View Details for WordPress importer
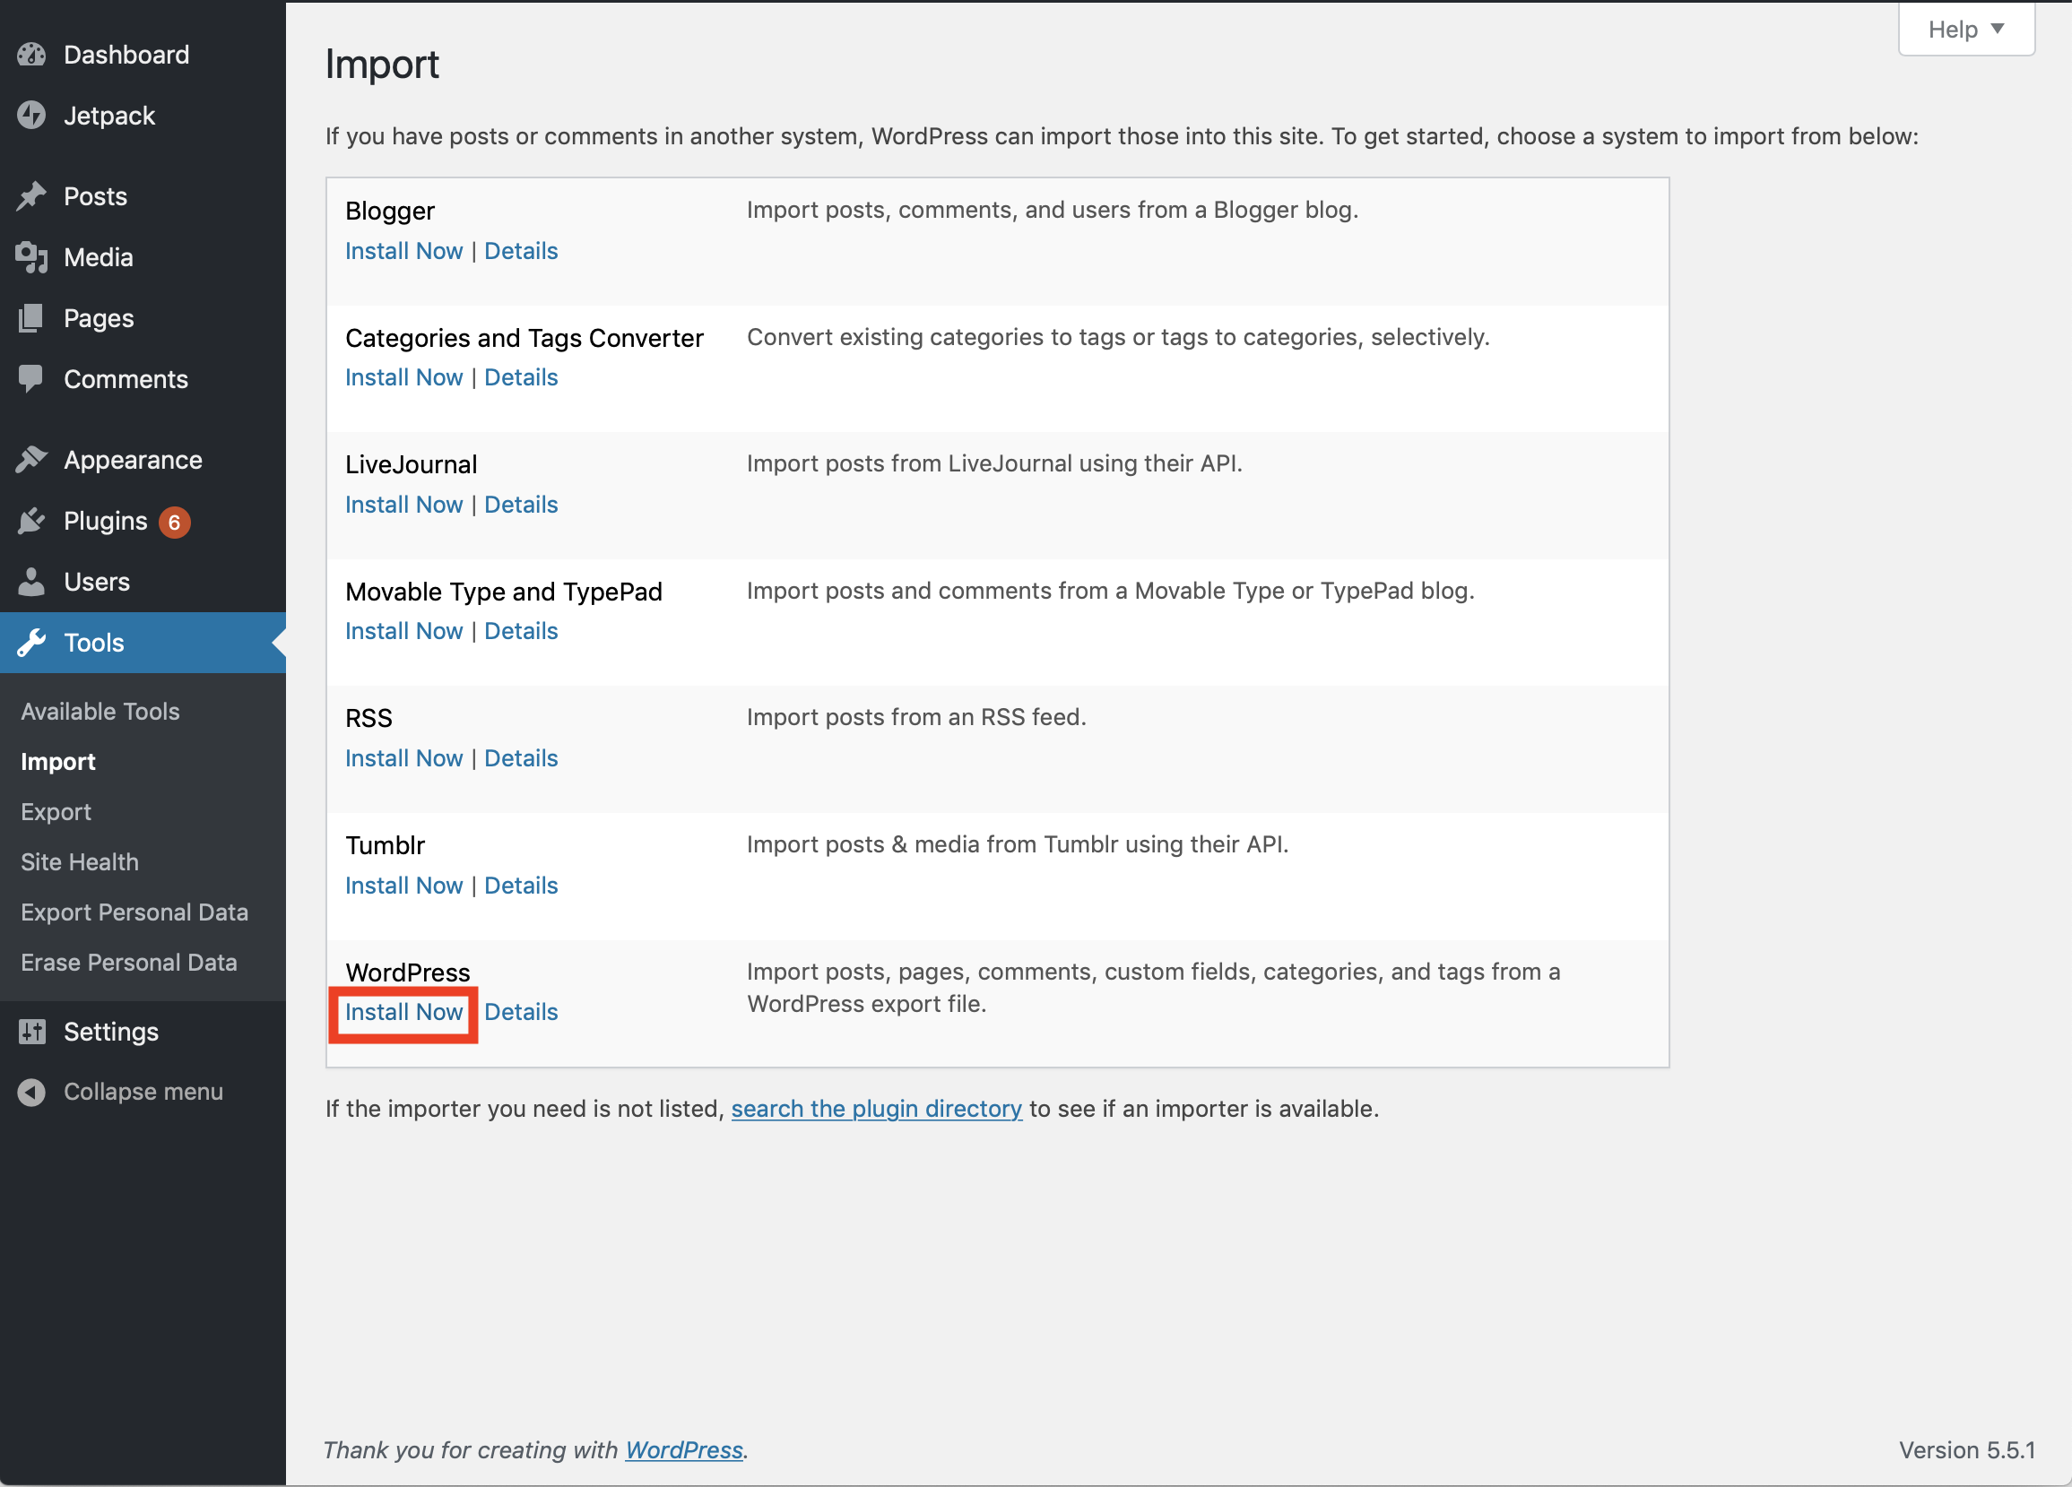 pos(521,1012)
